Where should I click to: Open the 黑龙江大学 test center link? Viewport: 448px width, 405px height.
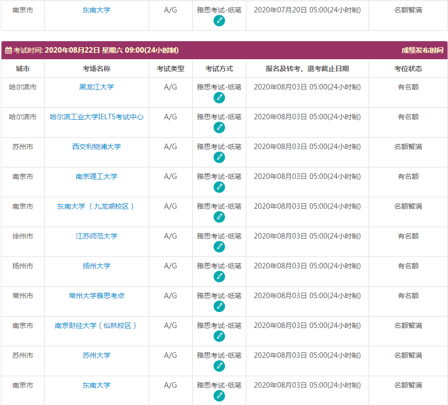[95, 87]
